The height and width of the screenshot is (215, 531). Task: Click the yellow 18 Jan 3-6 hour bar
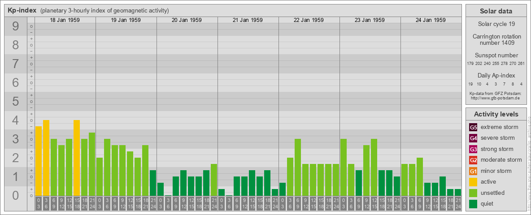(46, 158)
